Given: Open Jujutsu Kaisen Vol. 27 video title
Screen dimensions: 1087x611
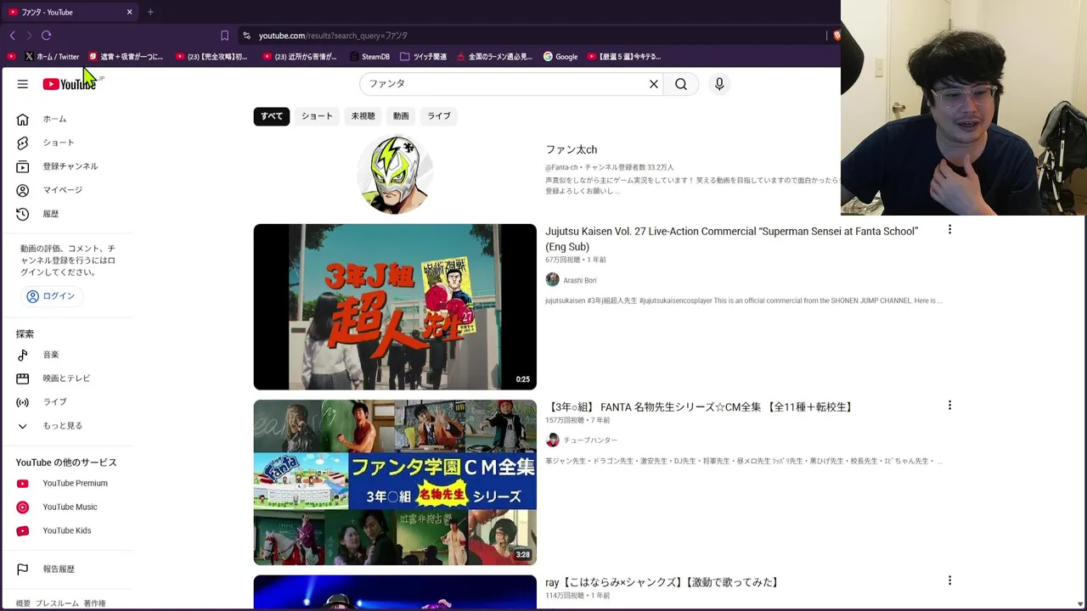Looking at the screenshot, I should pos(731,238).
